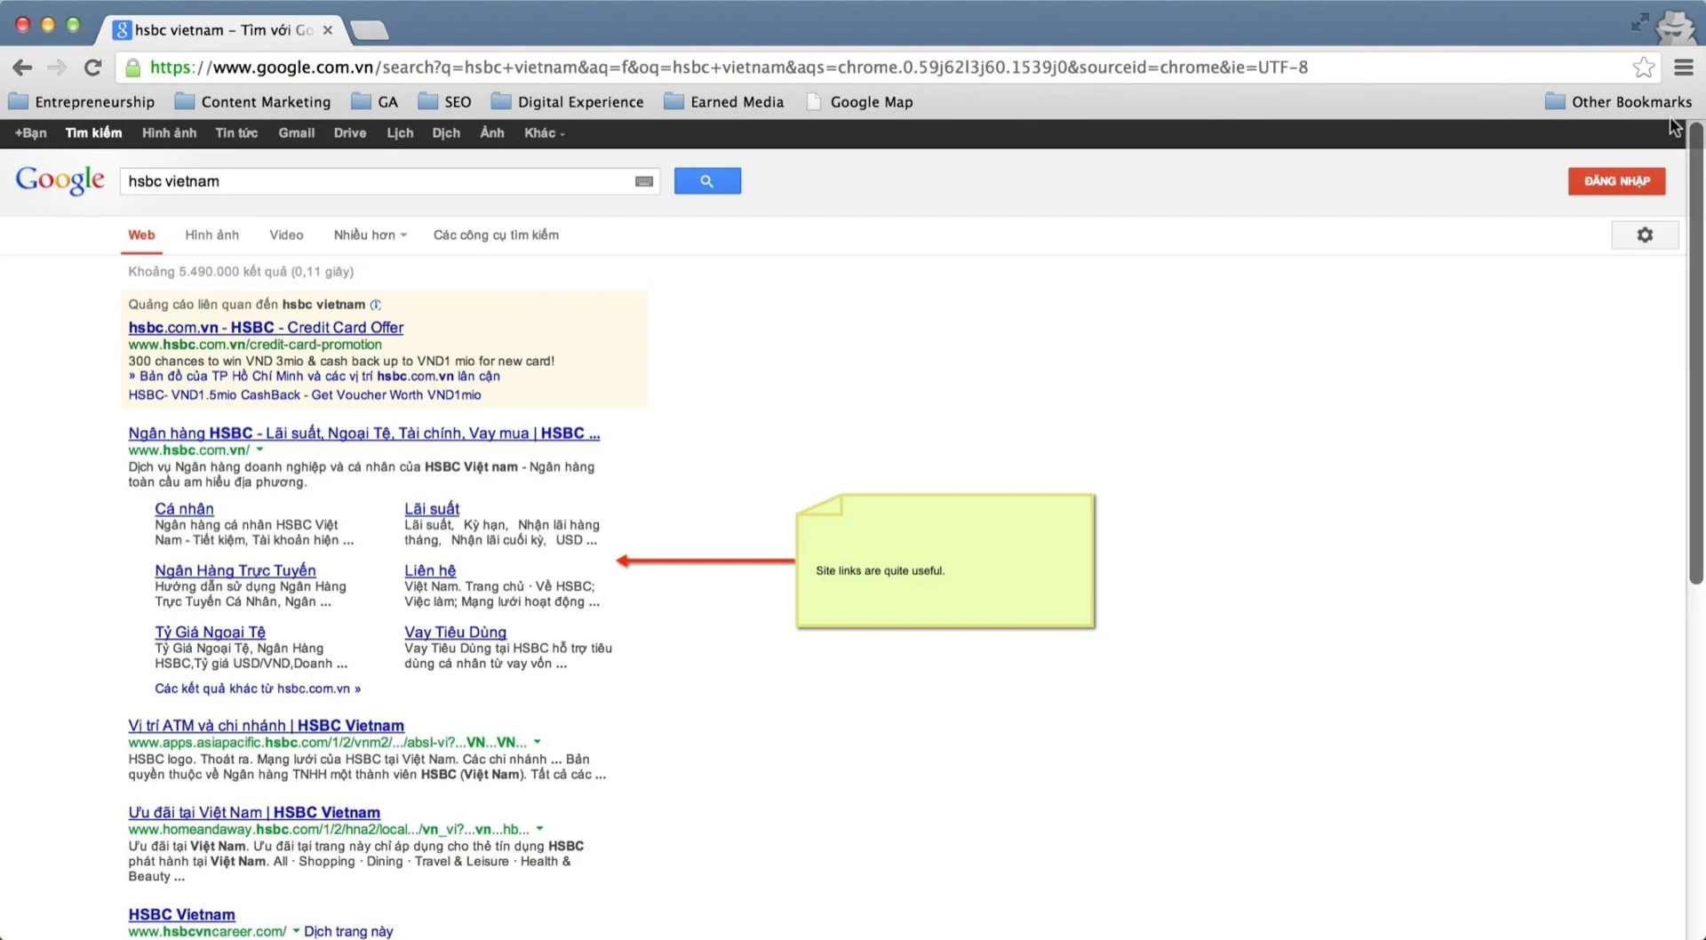Click the browser back arrow
Viewport: 1706px width, 940px height.
point(23,68)
